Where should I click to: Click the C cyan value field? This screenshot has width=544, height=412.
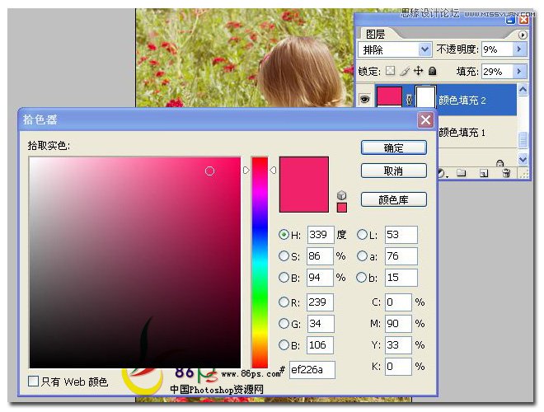point(398,302)
